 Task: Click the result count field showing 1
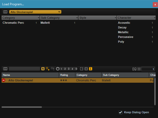tap(148, 69)
